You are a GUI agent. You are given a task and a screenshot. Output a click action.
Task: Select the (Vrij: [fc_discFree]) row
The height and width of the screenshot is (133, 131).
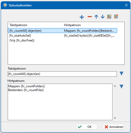(x=63, y=40)
